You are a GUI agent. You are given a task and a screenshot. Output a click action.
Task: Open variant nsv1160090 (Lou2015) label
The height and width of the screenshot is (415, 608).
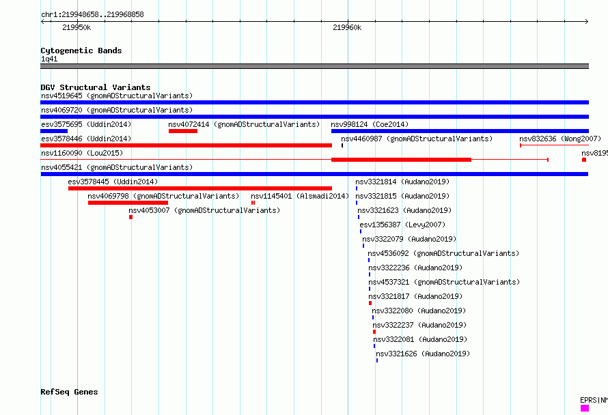[x=82, y=153]
